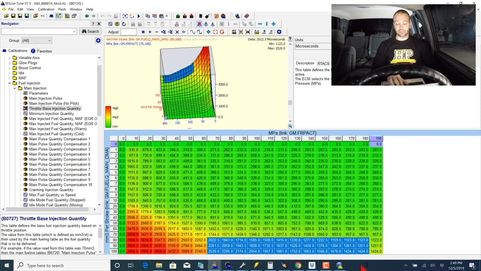Click the Open file folder icon in toolbar
The width and height of the screenshot is (481, 271).
point(6,16)
